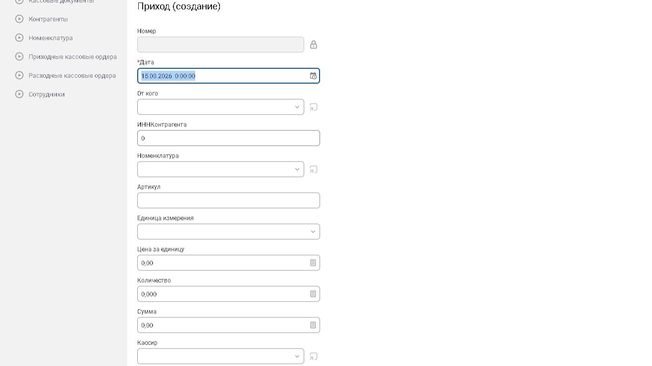Viewport: 652px width, 366px height.
Task: Click into the Артикул text field
Action: tap(228, 201)
